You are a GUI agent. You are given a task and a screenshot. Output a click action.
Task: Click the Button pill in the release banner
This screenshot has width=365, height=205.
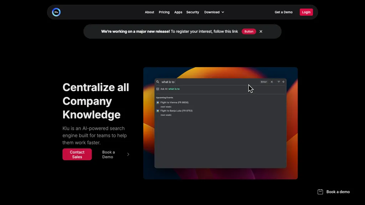coord(248,31)
